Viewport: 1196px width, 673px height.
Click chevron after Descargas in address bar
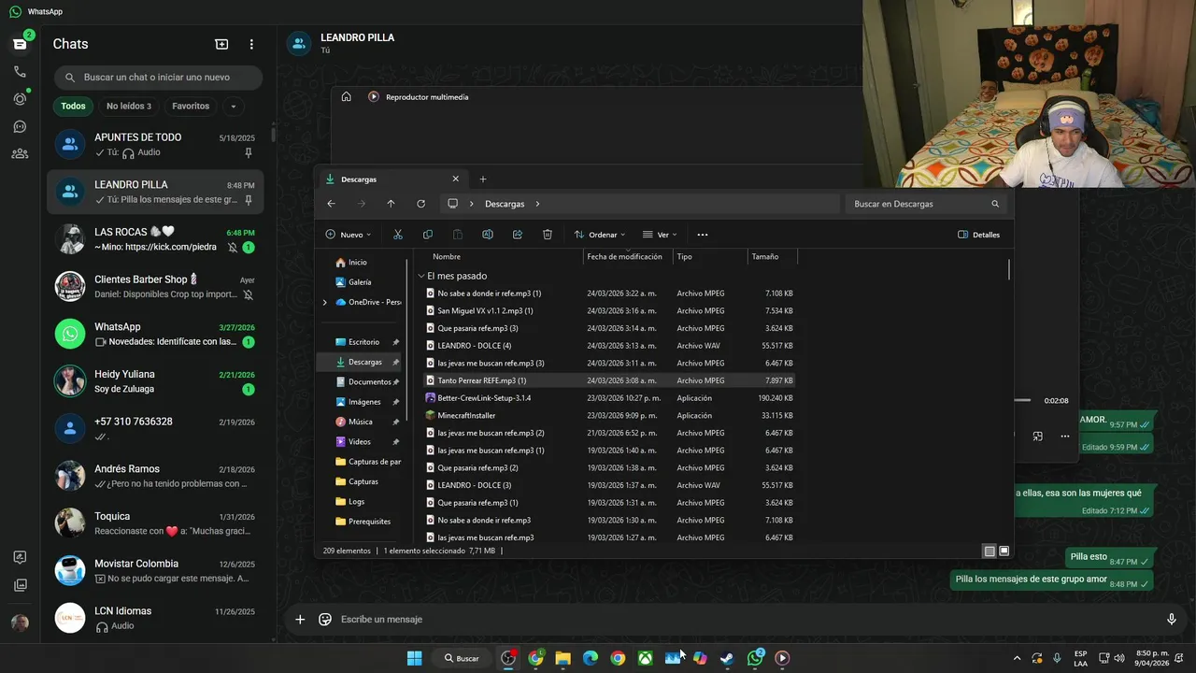tap(538, 204)
